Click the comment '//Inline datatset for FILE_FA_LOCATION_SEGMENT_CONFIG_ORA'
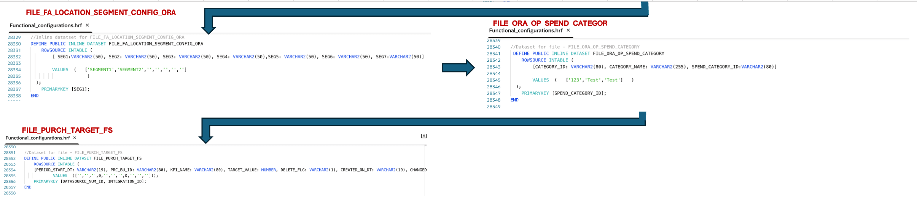This screenshot has width=917, height=201. pos(107,37)
